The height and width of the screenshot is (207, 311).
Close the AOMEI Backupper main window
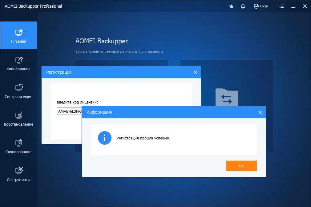305,6
